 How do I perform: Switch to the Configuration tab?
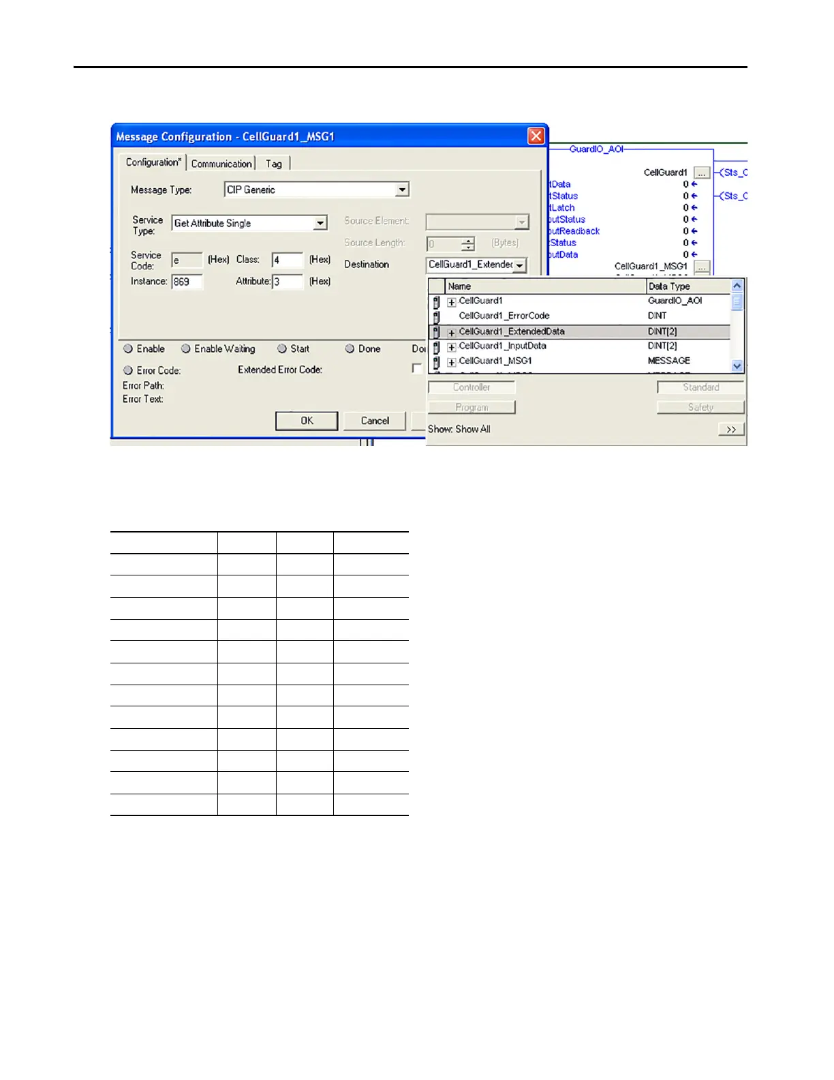click(x=154, y=162)
